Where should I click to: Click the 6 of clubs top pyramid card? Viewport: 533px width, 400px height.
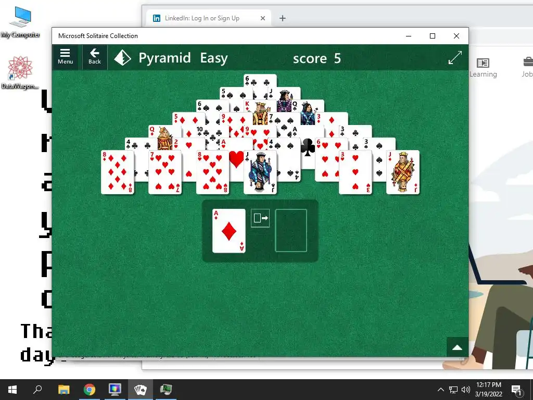tap(260, 80)
